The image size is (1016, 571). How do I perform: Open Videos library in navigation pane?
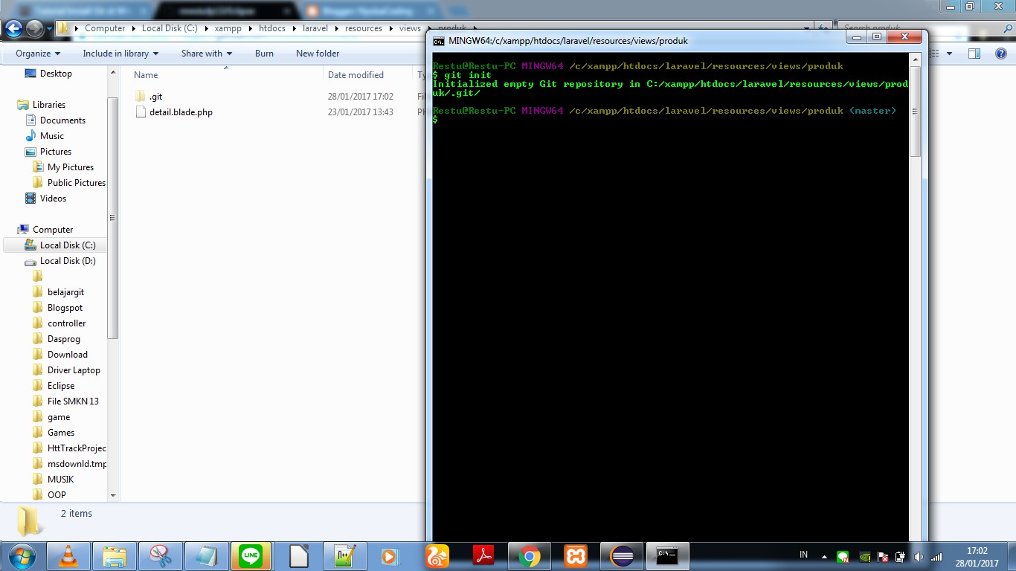coord(53,199)
